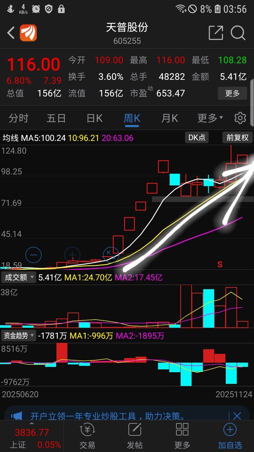Tap the 20250620 start date label
Image resolution: width=254 pixels, height=452 pixels.
click(20, 394)
